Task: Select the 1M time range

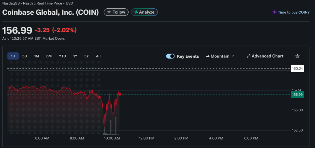Action: tap(36, 56)
